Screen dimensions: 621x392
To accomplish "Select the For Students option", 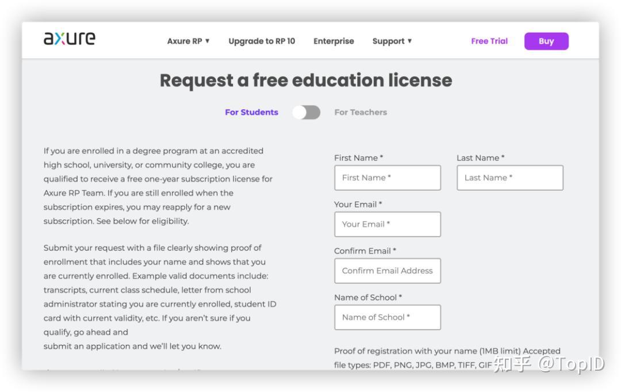I will click(251, 112).
